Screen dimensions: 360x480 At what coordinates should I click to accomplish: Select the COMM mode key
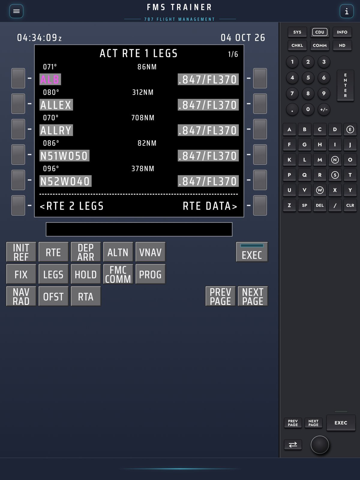pyautogui.click(x=320, y=45)
